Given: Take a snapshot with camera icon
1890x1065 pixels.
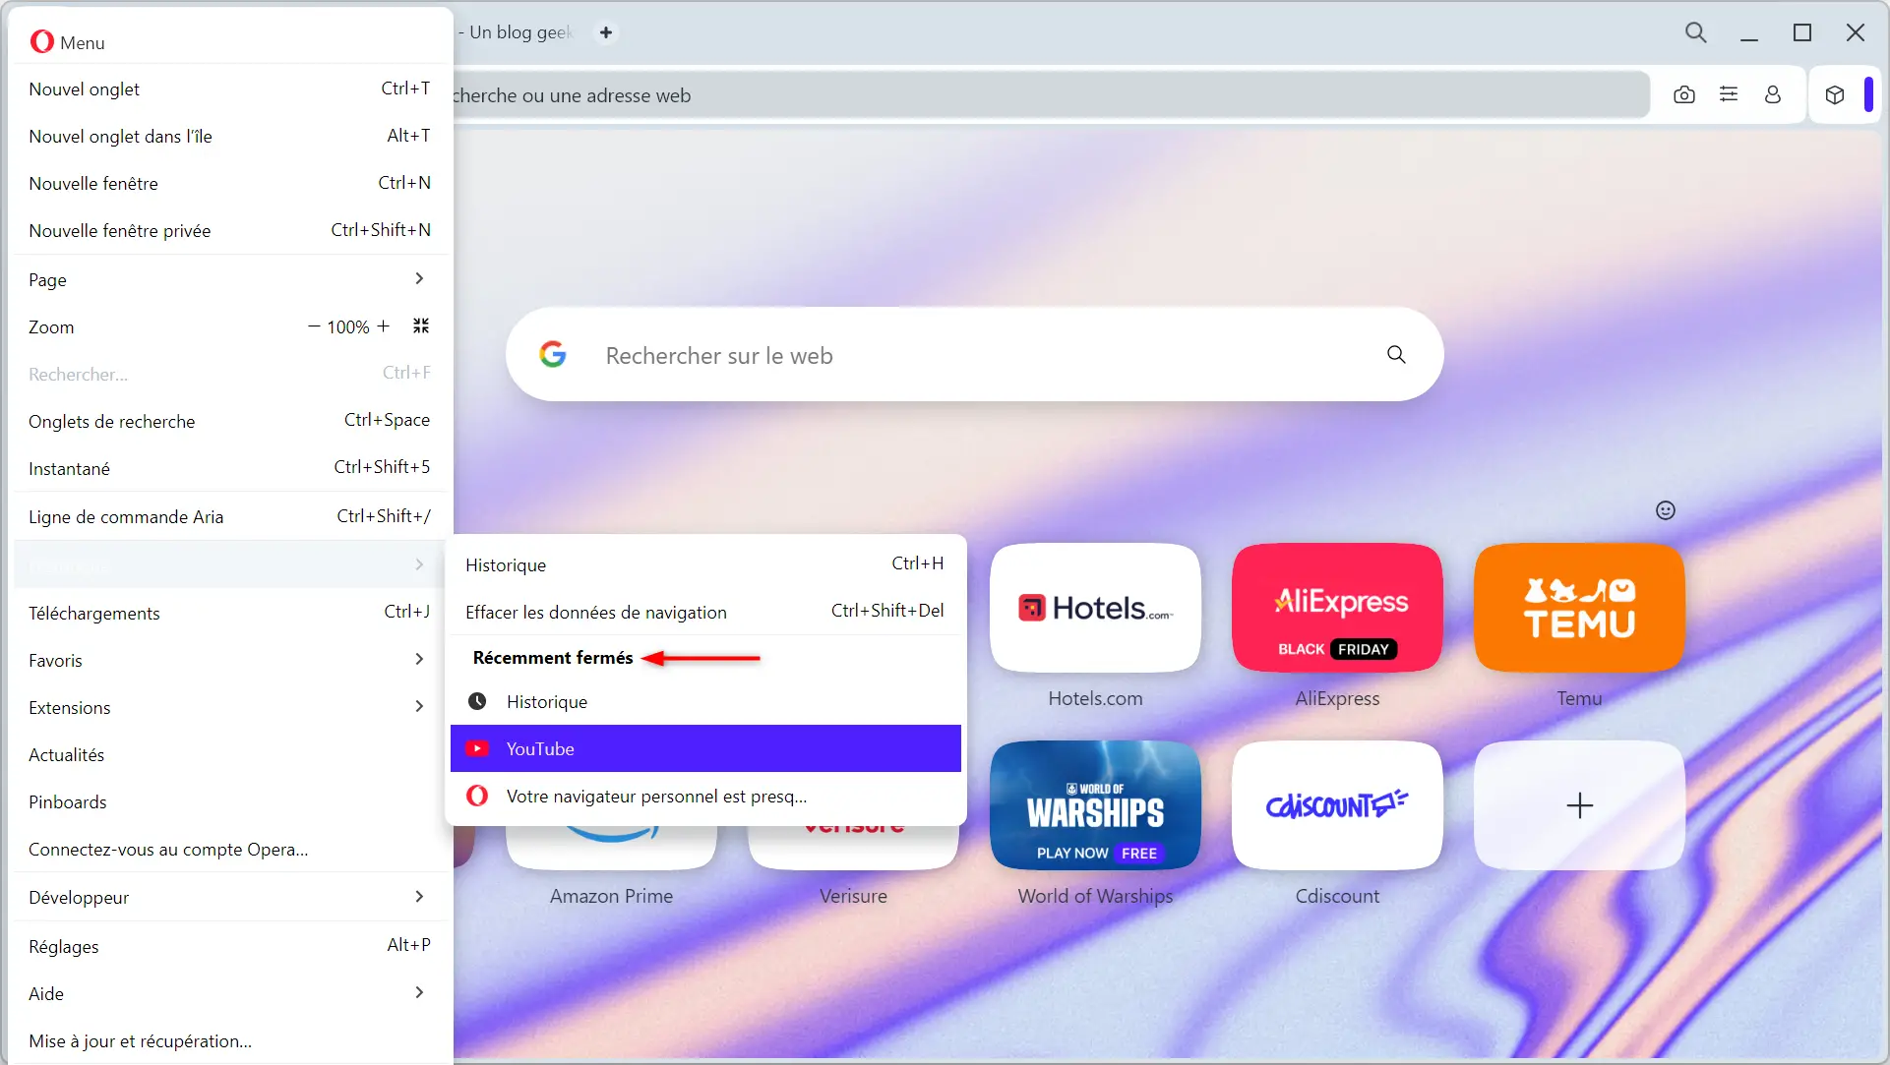Looking at the screenshot, I should coord(1684,94).
